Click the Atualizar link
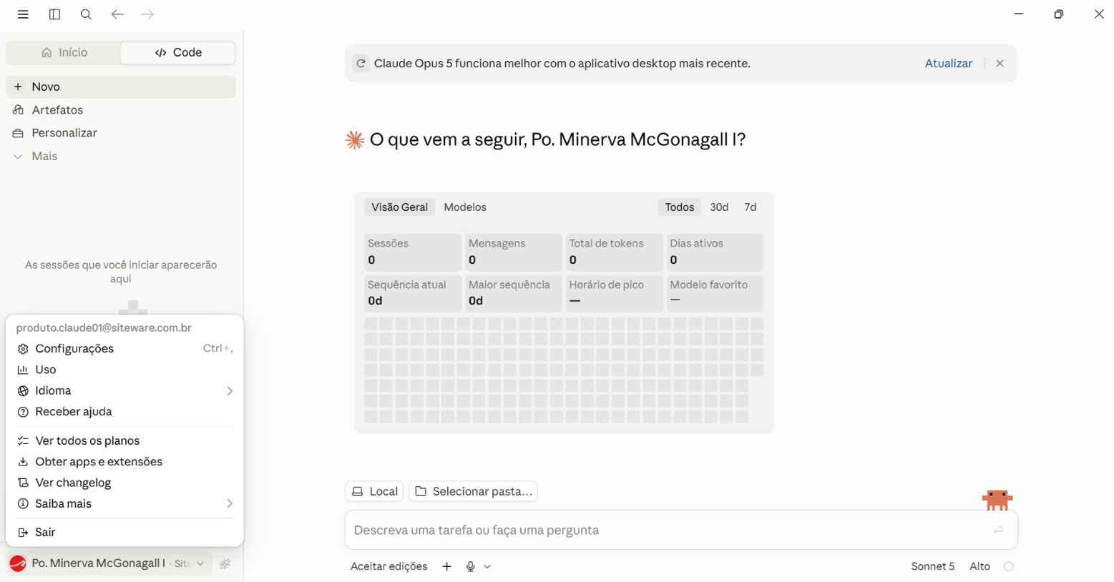The height and width of the screenshot is (582, 1114). [948, 64]
